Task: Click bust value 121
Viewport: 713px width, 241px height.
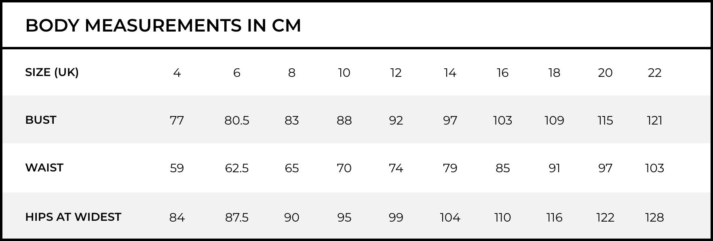Action: 655,120
